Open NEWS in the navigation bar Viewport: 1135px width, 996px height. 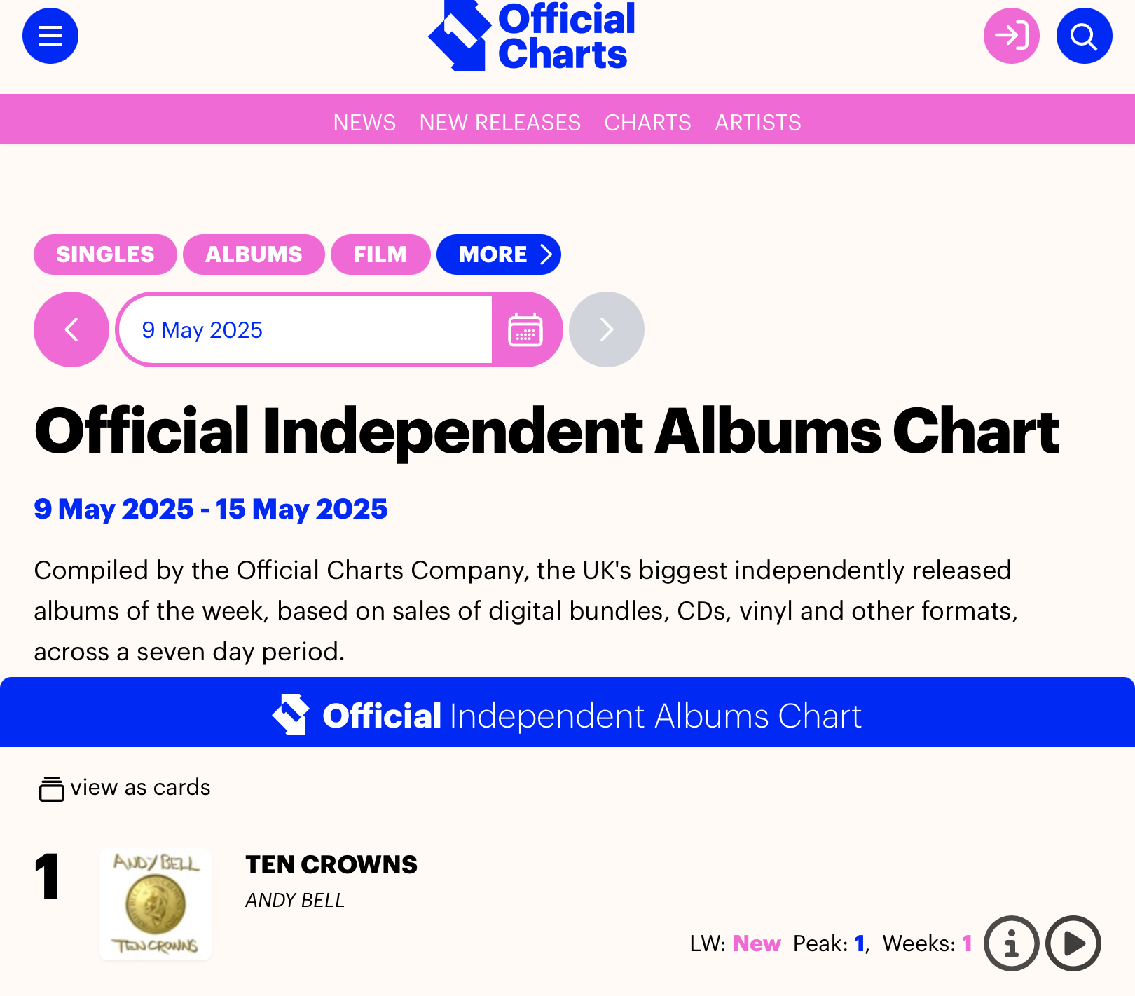(364, 123)
